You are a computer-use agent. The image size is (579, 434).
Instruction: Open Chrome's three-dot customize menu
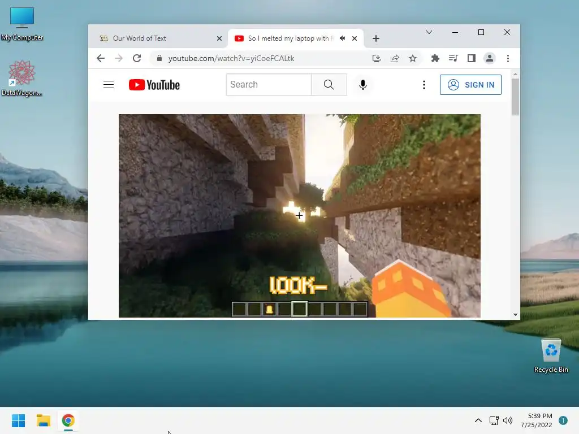pos(508,58)
